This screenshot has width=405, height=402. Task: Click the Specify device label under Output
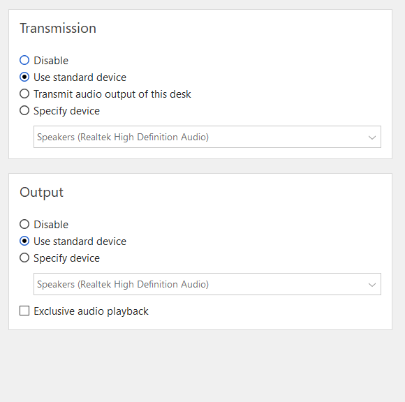coord(66,258)
